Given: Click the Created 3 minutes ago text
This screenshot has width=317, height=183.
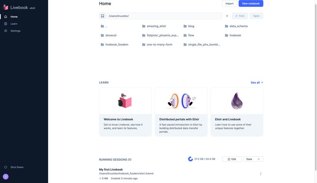Looking at the screenshot, I should point(124,179).
